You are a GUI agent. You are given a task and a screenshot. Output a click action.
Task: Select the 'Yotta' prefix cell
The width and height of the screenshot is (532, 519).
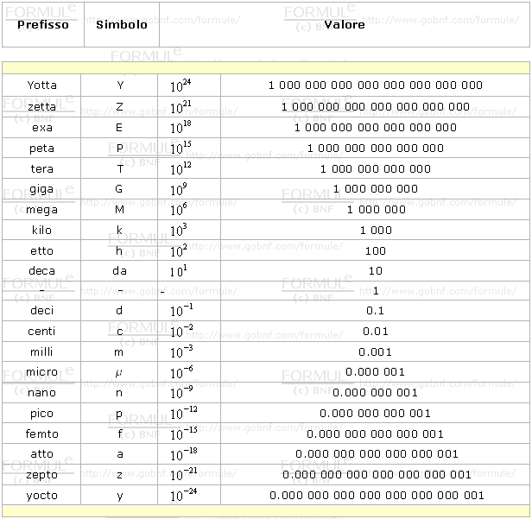pos(41,85)
